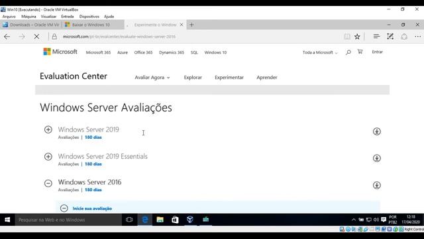The width and height of the screenshot is (424, 239).
Task: Open File Explorer from taskbar
Action: pyautogui.click(x=160, y=220)
